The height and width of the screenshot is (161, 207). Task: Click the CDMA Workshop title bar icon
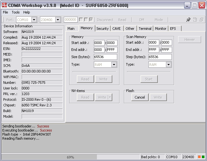4,5
